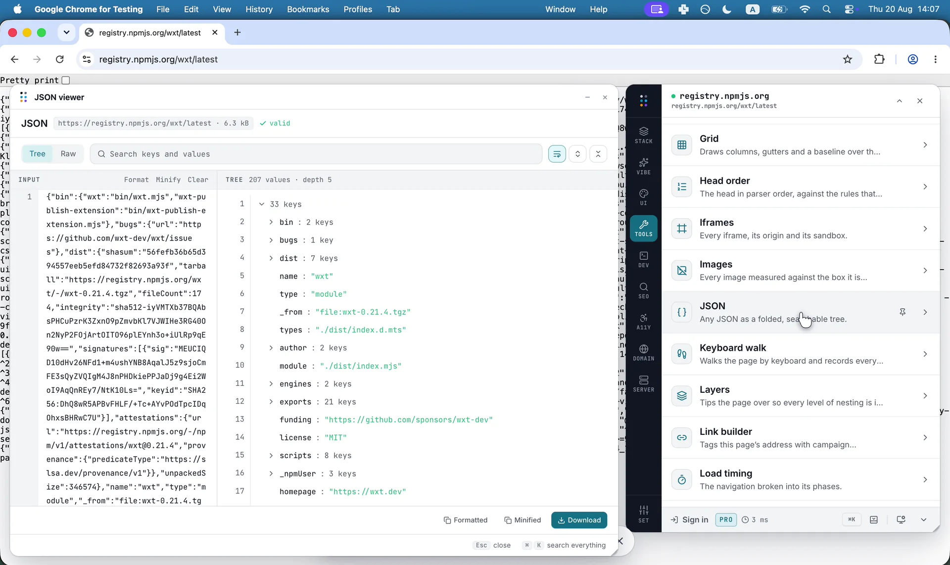The width and height of the screenshot is (950, 565).
Task: Click the Link builder chain icon
Action: point(681,437)
